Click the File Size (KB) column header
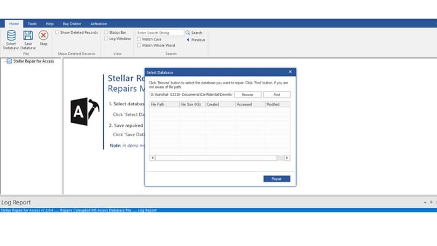The width and height of the screenshot is (437, 246). click(x=192, y=104)
